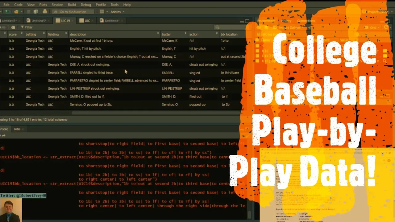The height and width of the screenshot is (222, 395).
Task: Switch to the Untitled3* tab
Action: tap(9, 21)
